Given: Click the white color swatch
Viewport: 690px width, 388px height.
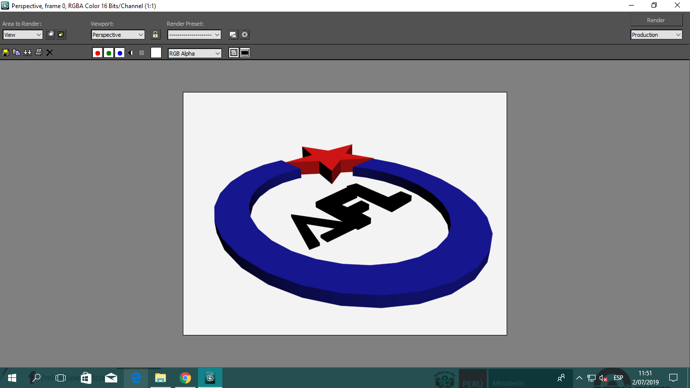Looking at the screenshot, I should click(x=156, y=53).
